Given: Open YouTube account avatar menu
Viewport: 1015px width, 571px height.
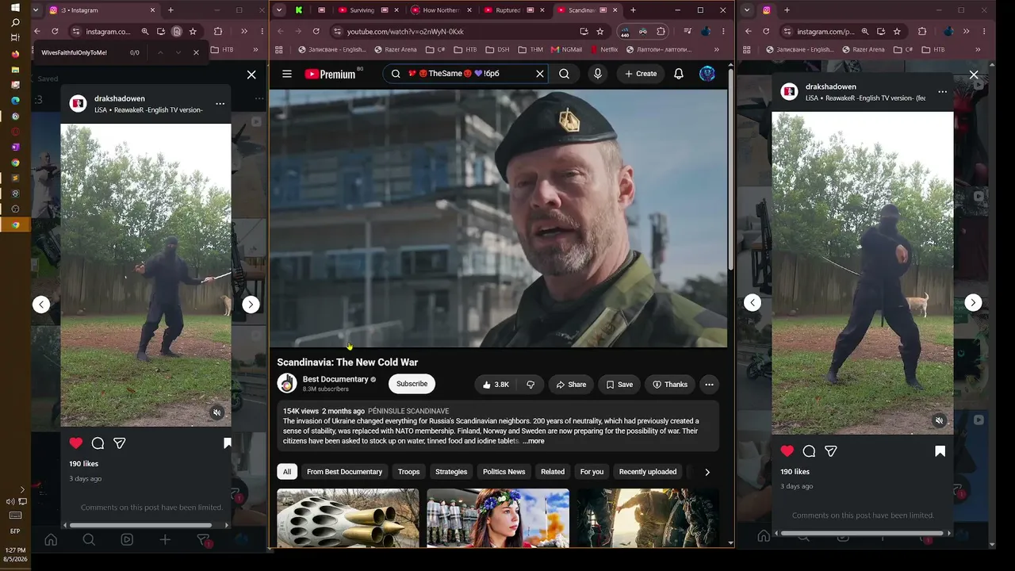Looking at the screenshot, I should (707, 74).
